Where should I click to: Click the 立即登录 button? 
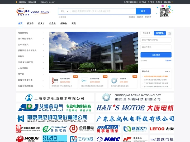[x=156, y=55]
